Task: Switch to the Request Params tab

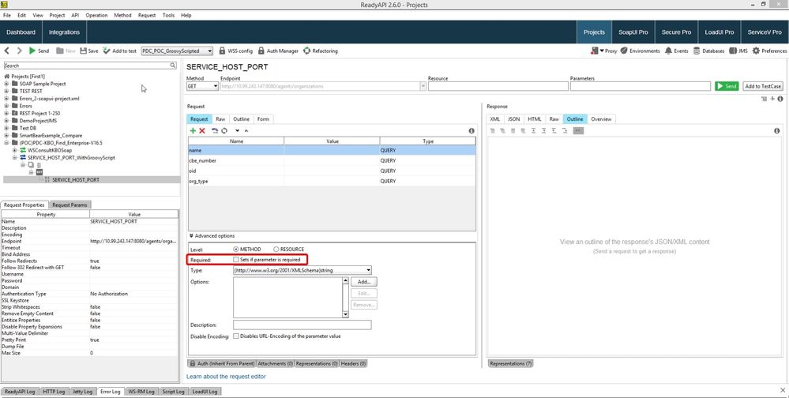Action: pos(70,205)
